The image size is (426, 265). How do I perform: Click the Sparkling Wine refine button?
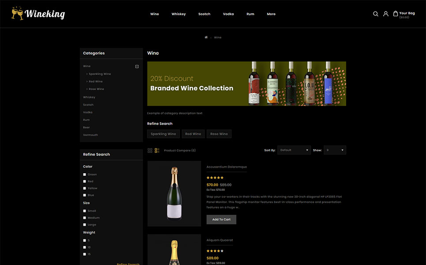(x=163, y=134)
